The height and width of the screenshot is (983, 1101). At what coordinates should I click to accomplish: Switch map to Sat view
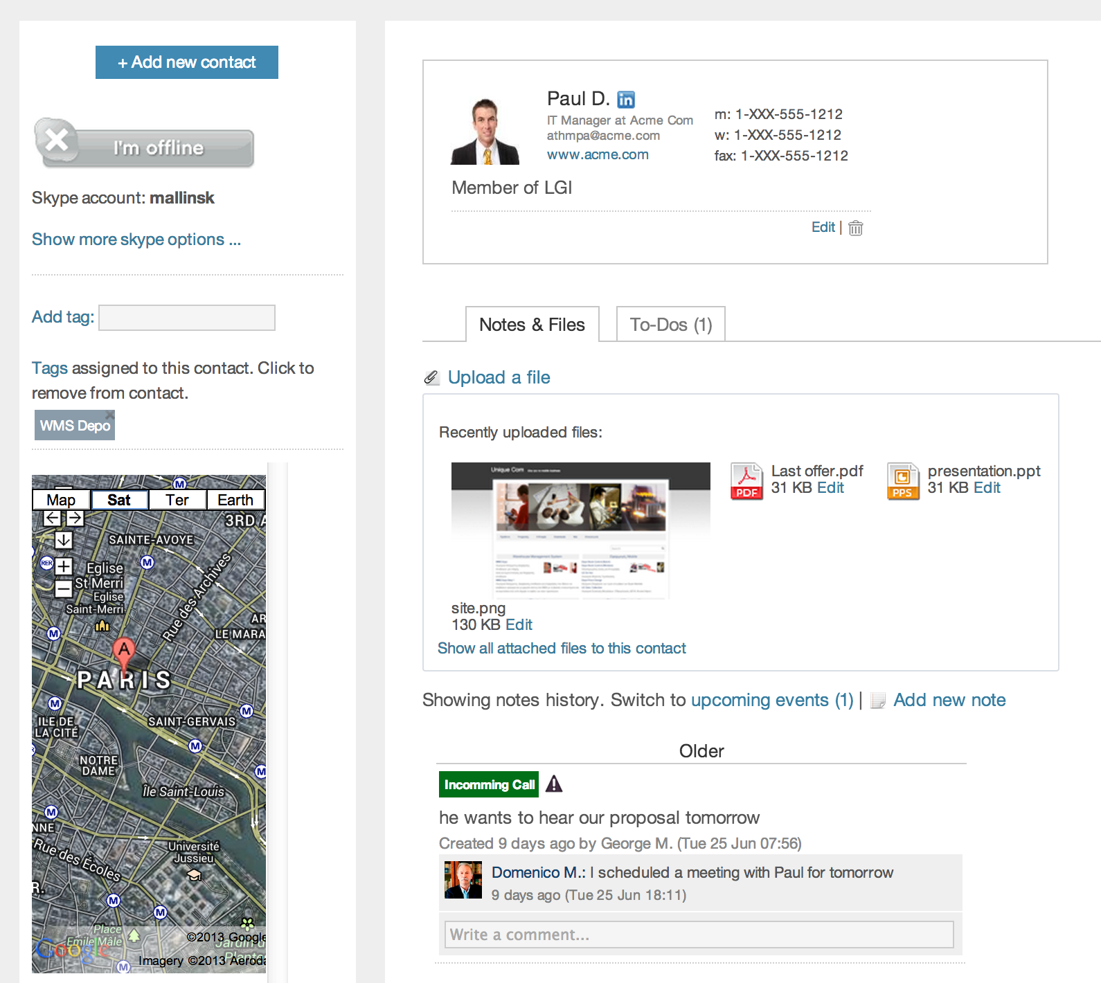(x=119, y=500)
